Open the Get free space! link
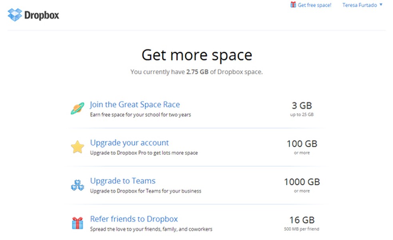Viewport: 393px width, 240px height. tap(314, 5)
